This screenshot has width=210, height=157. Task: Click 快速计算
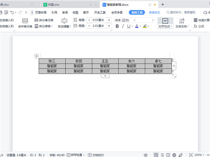(202, 20)
